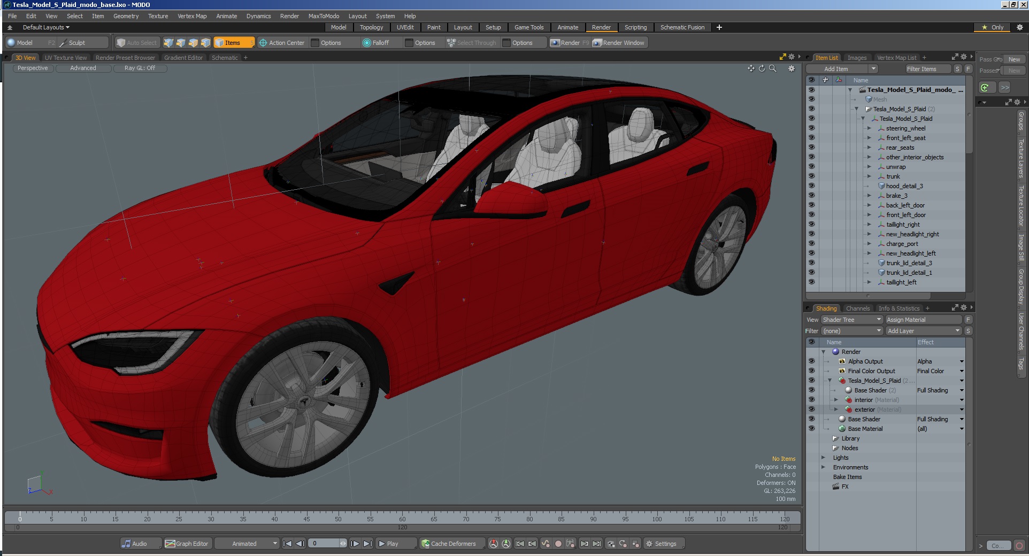The image size is (1029, 556).
Task: Click the Perspective view button
Action: click(x=33, y=68)
